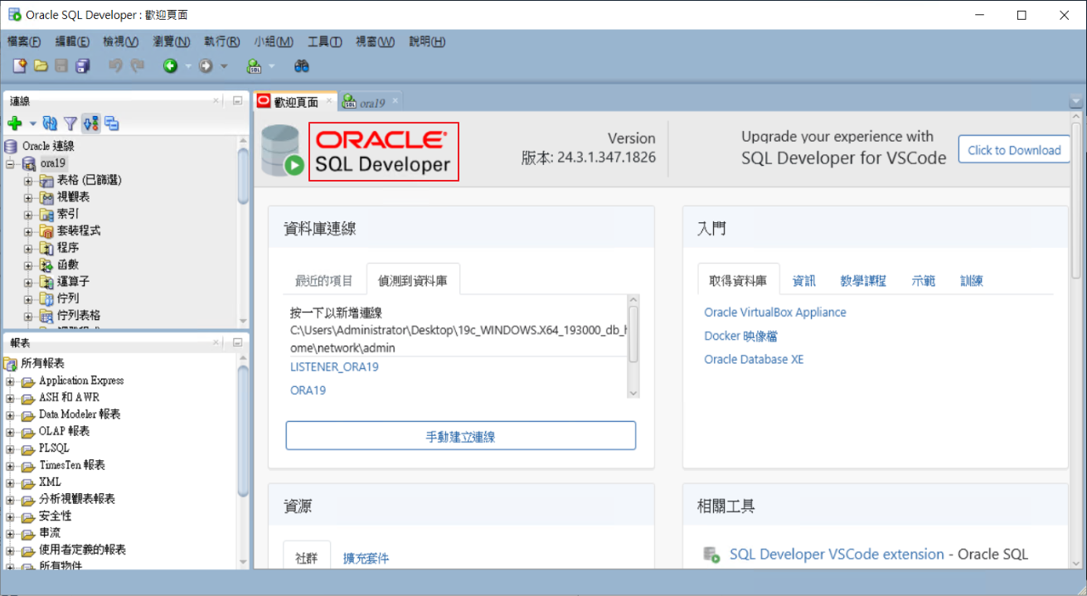Click the 報表 panel vertical scrollbar
This screenshot has height=596, width=1087.
[244, 431]
